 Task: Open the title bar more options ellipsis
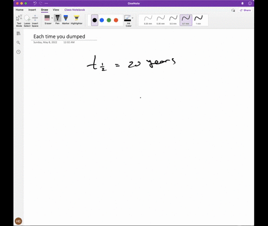pyautogui.click(x=46, y=3)
